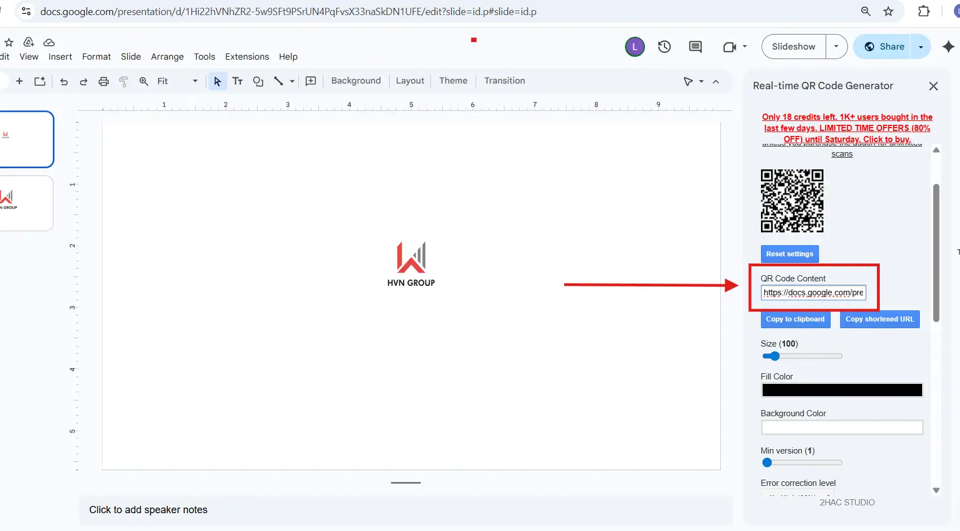Open the Extensions menu
This screenshot has width=960, height=531.
pos(247,57)
